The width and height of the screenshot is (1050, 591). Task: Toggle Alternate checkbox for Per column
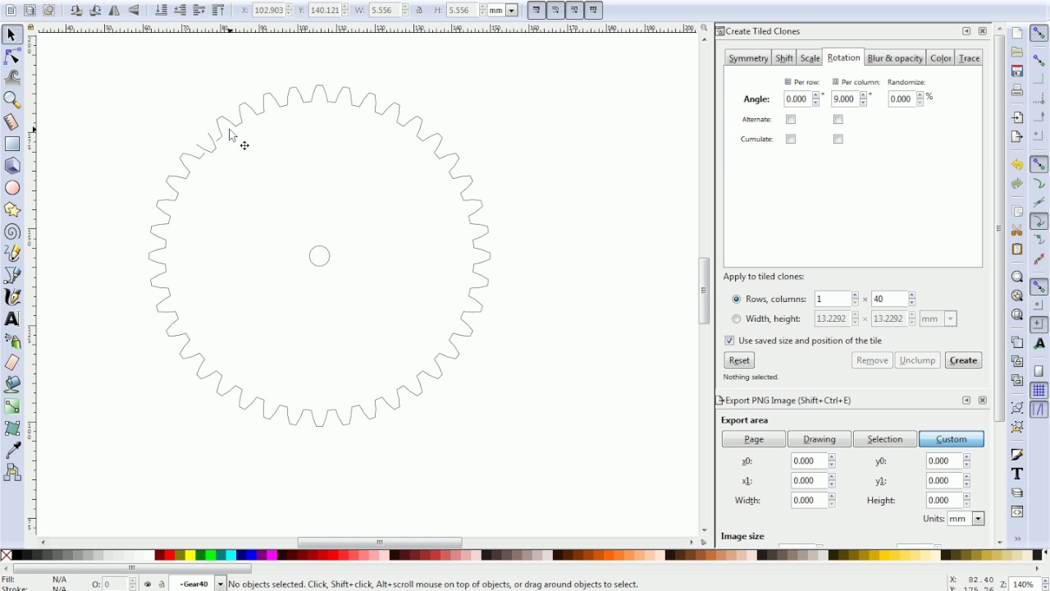pos(838,119)
